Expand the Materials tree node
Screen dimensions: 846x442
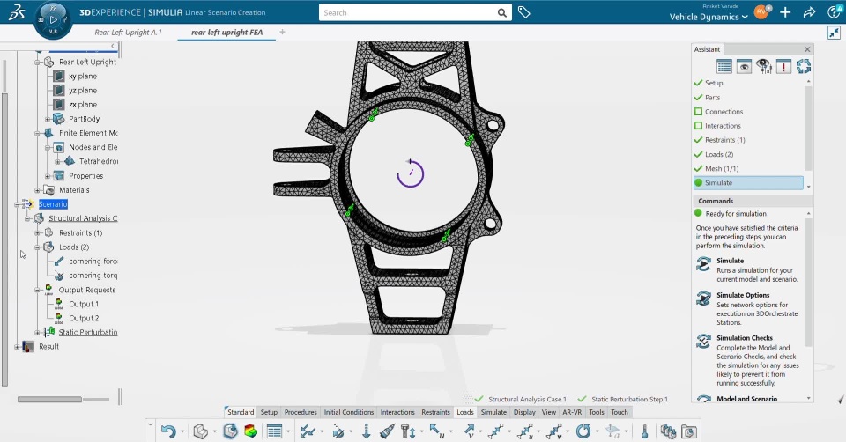[x=37, y=190]
